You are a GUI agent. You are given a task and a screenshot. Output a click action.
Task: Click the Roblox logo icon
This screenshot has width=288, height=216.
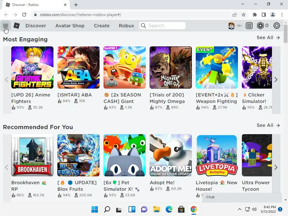coord(17,26)
